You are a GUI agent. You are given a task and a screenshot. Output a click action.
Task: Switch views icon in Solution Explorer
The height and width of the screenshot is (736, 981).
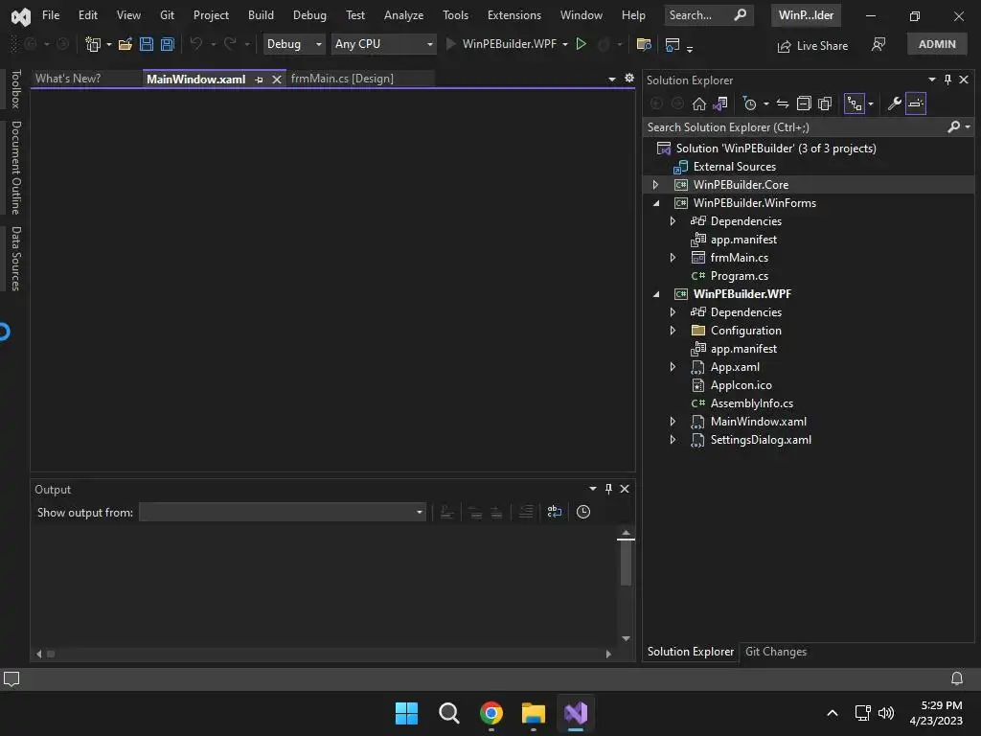click(720, 103)
